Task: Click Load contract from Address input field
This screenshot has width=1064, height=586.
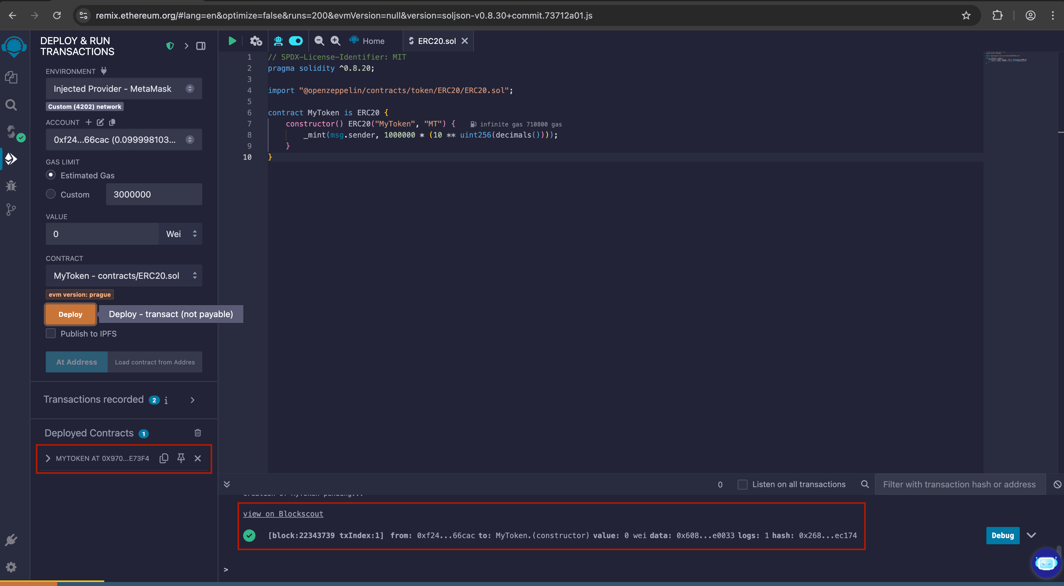Action: click(x=155, y=362)
